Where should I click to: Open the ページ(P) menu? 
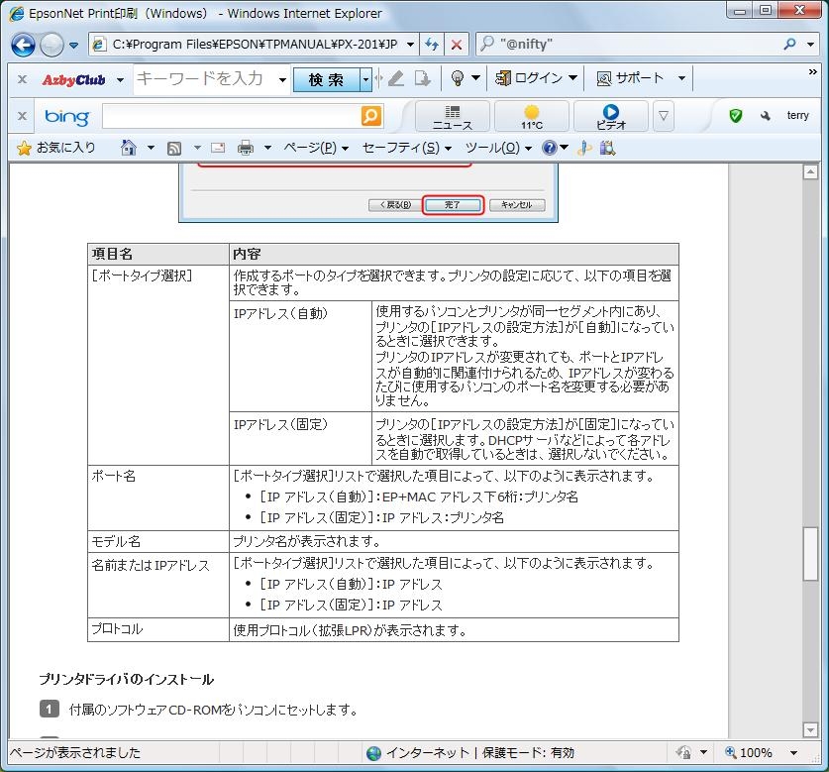click(315, 148)
